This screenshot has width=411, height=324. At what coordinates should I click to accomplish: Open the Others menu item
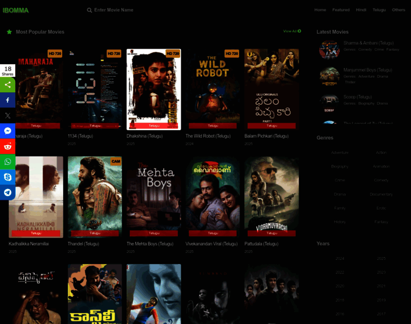coord(399,10)
